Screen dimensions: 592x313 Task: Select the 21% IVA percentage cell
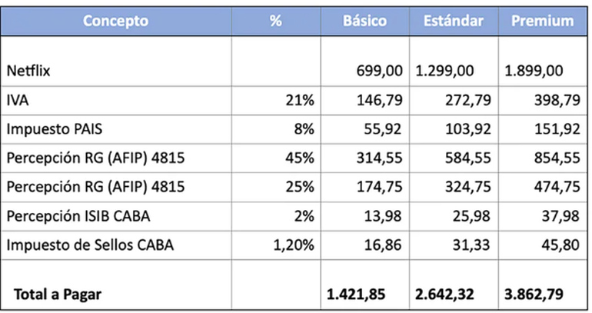[302, 100]
